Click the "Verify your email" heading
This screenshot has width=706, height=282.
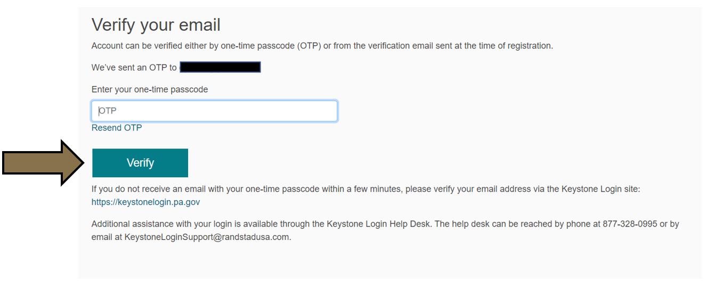[x=156, y=25]
